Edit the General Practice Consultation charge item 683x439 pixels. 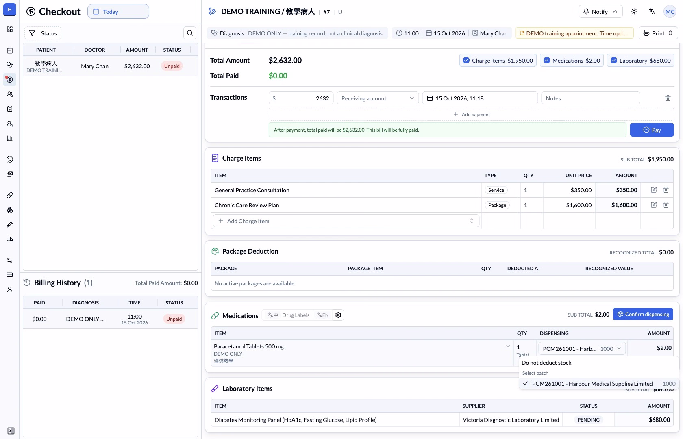[x=654, y=190]
